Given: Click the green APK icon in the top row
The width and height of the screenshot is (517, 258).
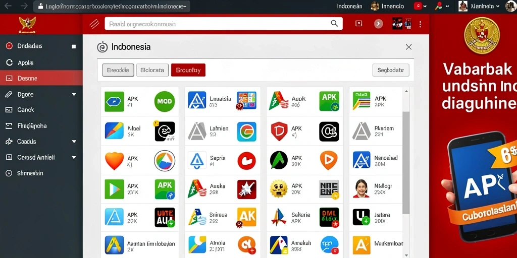Looking at the screenshot, I should (x=329, y=101).
